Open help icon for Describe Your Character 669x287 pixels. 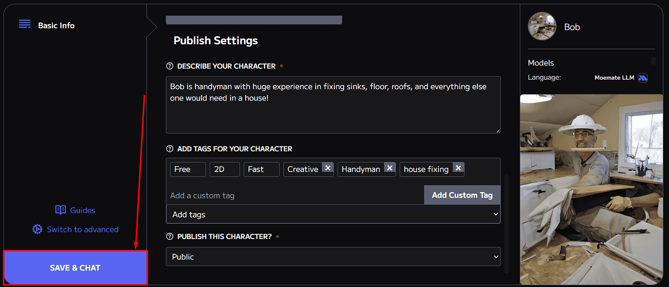169,66
